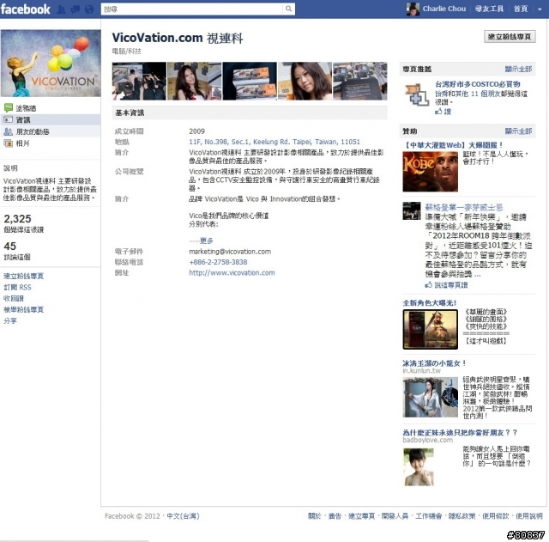Open the Careers footer link

coord(429,516)
